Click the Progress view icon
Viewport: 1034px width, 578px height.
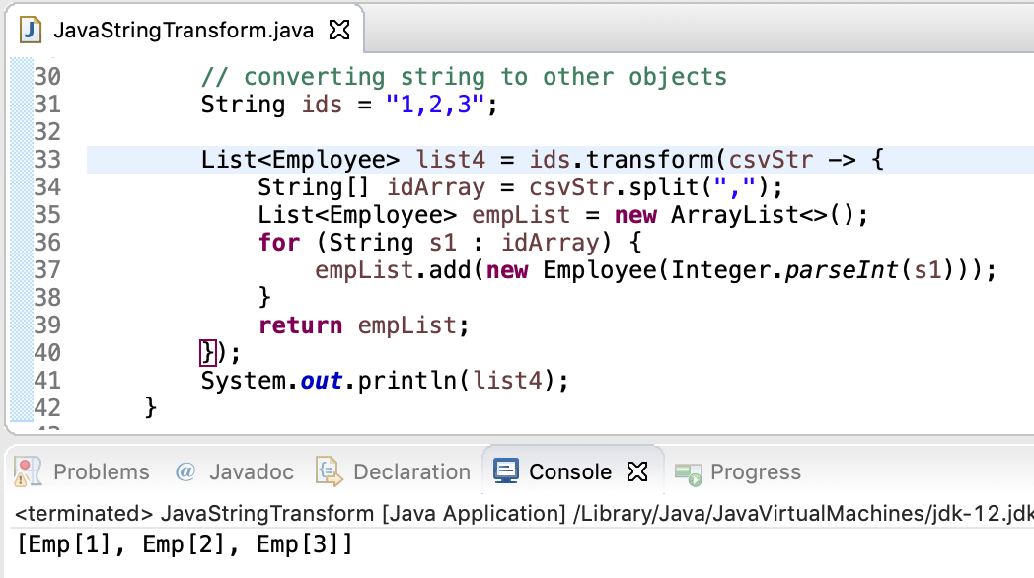[x=689, y=471]
